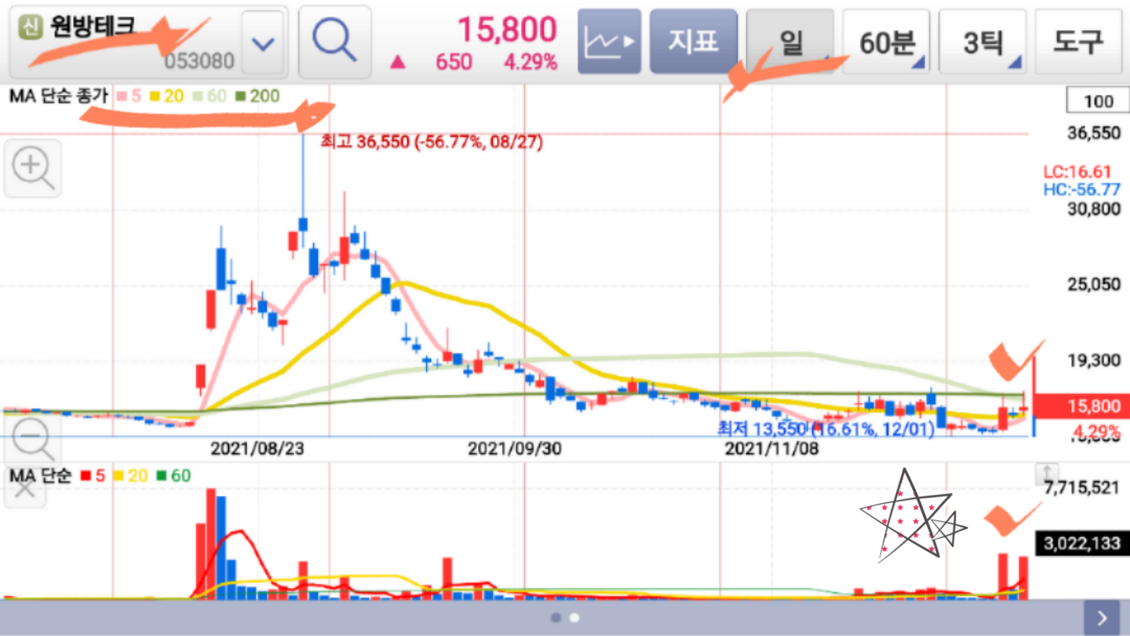The image size is (1130, 636).
Task: Close the volume sub-chart with X
Action: 25,489
